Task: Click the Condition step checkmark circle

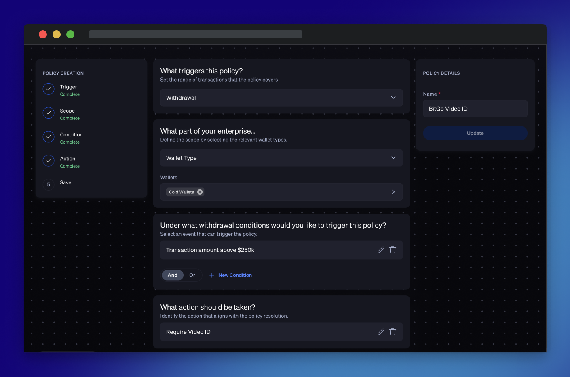Action: 49,136
